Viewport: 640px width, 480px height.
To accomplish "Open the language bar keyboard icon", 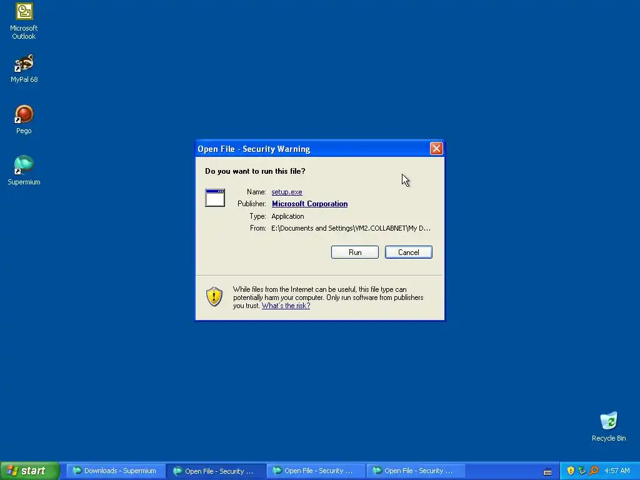I will click(x=547, y=472).
